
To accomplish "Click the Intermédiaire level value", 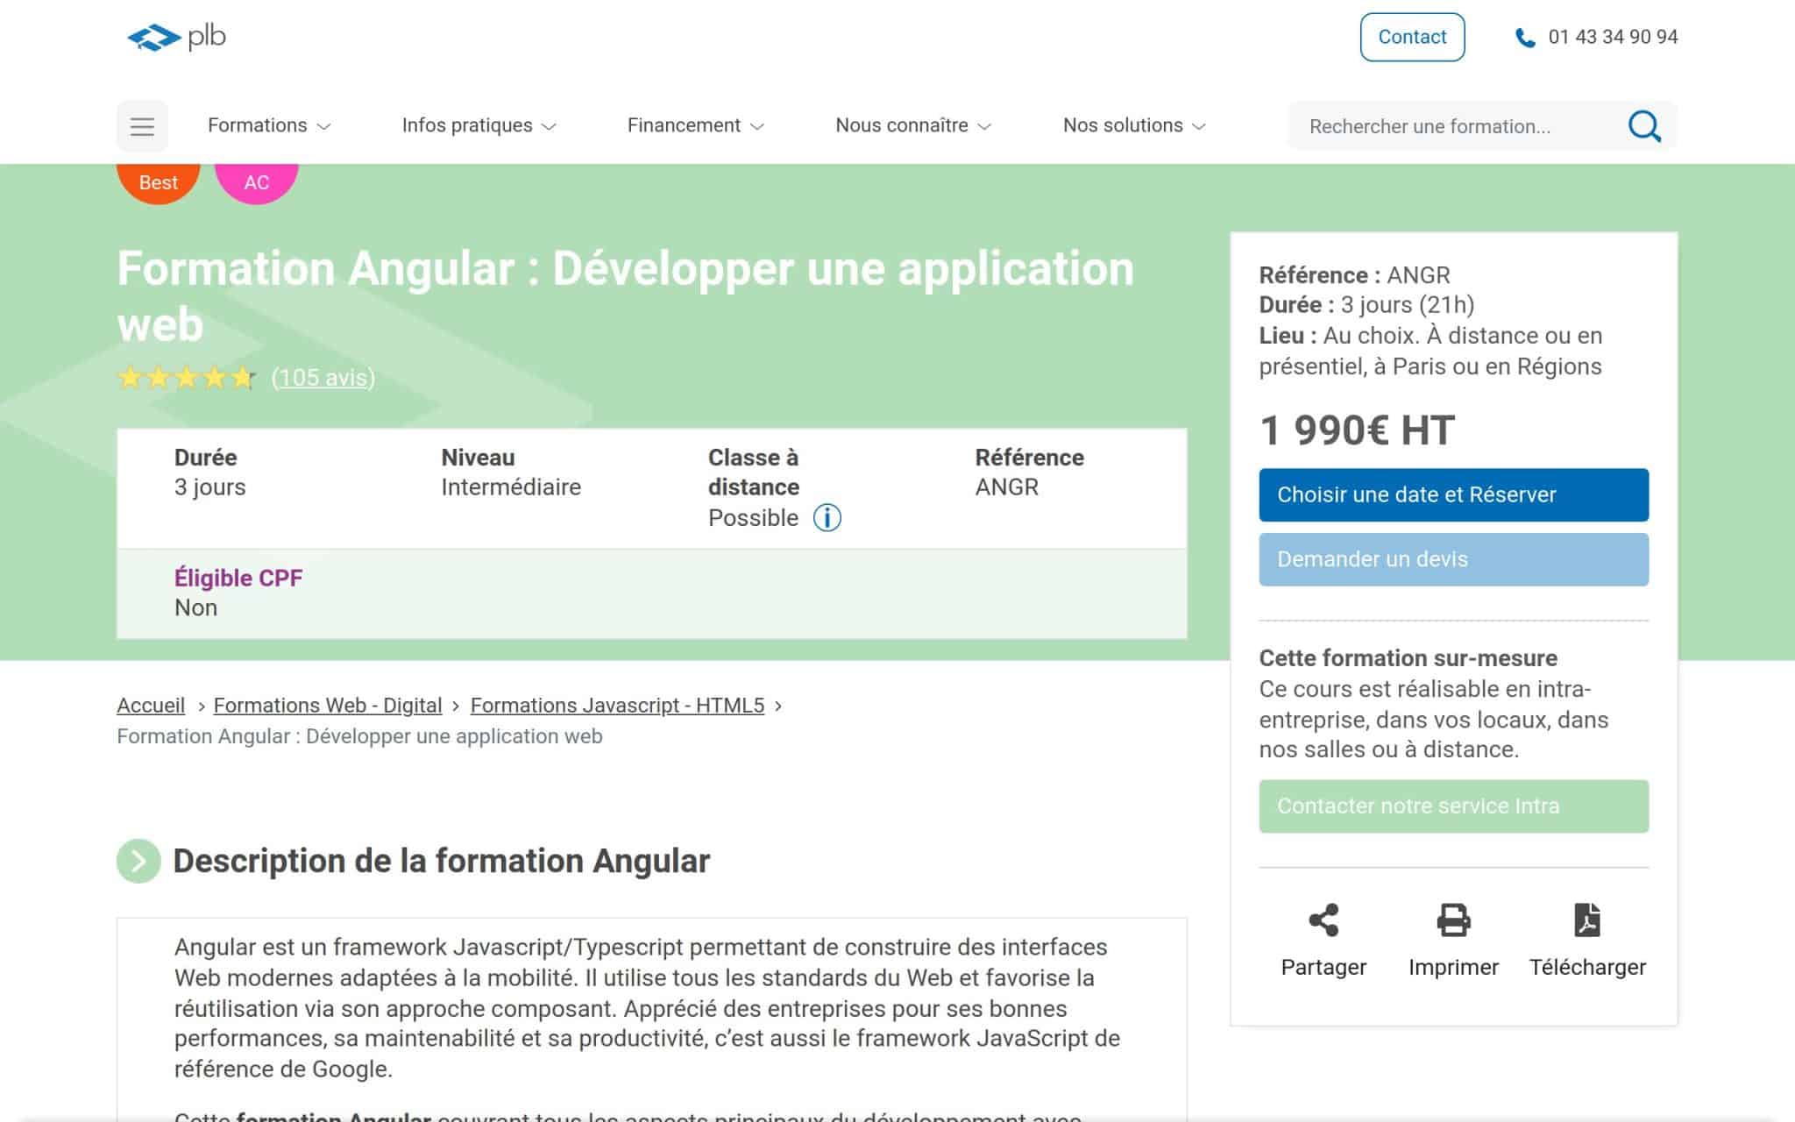I will [x=511, y=487].
